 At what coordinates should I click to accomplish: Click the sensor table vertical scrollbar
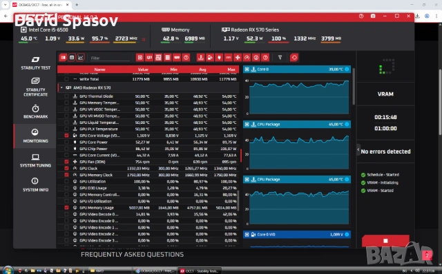pyautogui.click(x=238, y=200)
